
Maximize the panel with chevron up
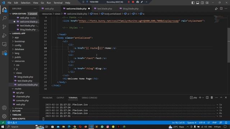click(x=221, y=97)
